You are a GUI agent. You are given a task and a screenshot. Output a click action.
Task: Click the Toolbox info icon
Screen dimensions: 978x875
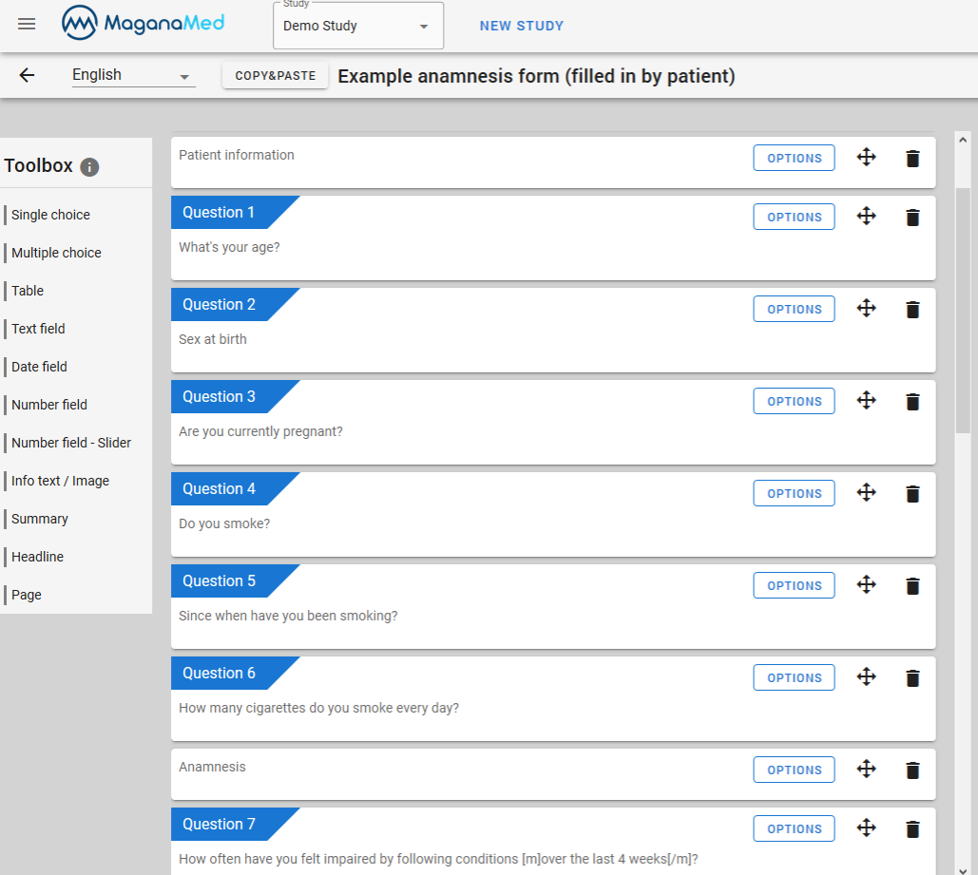coord(89,167)
